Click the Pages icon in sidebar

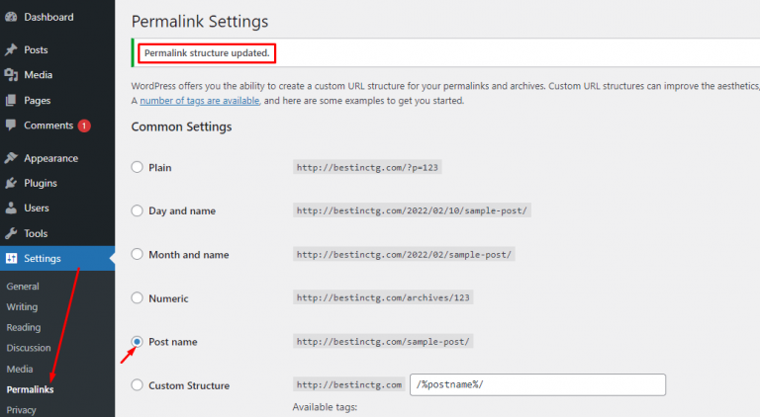[x=11, y=100]
